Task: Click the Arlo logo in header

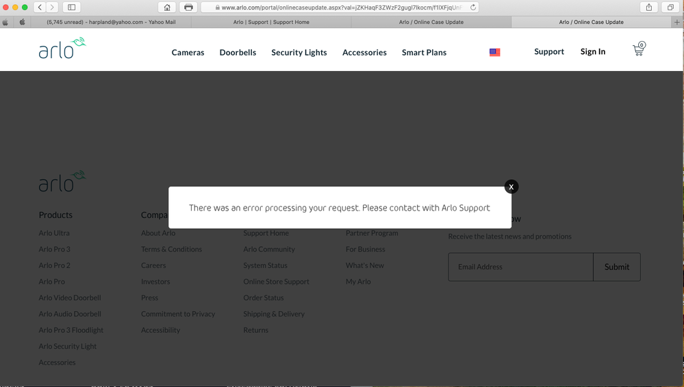Action: pos(62,48)
